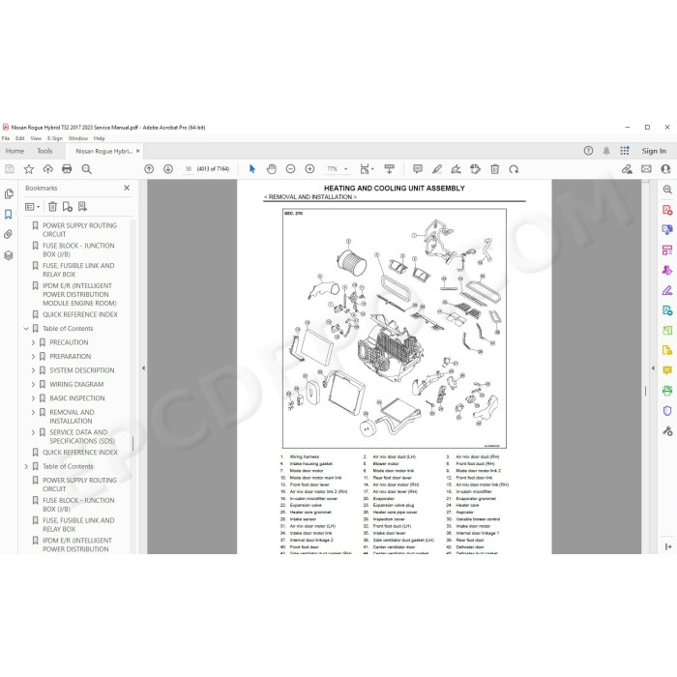Rotate the page with the rotate icon

point(514,169)
